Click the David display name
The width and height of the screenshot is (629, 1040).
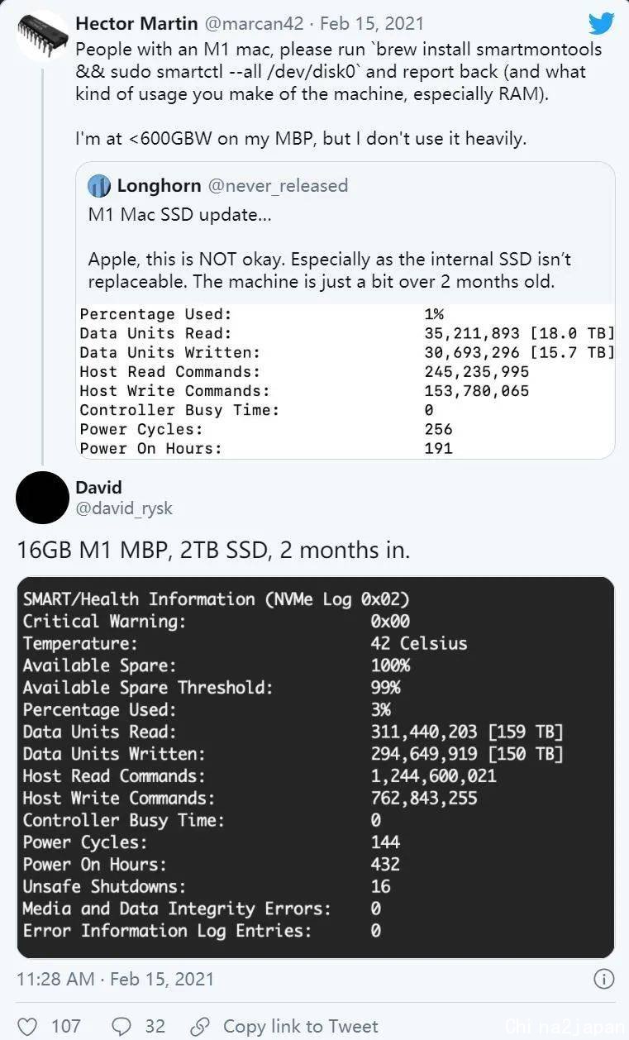tap(98, 487)
